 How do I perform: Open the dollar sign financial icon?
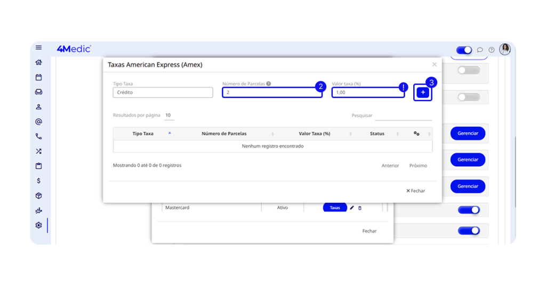pos(38,181)
